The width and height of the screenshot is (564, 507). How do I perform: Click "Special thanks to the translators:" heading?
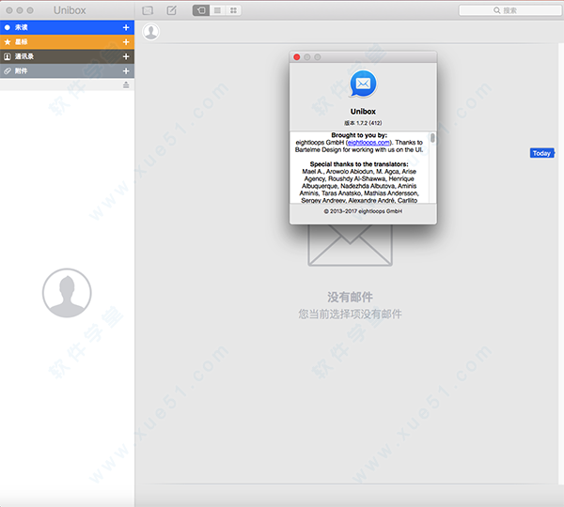click(x=359, y=164)
